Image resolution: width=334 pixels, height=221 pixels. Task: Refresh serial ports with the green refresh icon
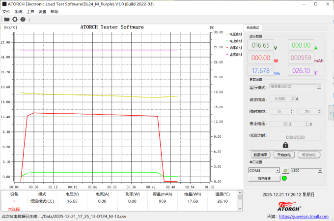tap(285, 170)
